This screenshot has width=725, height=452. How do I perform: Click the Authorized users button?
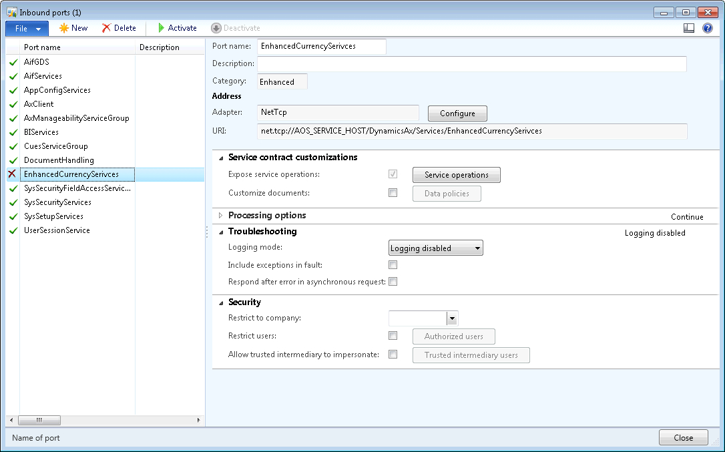[453, 336]
